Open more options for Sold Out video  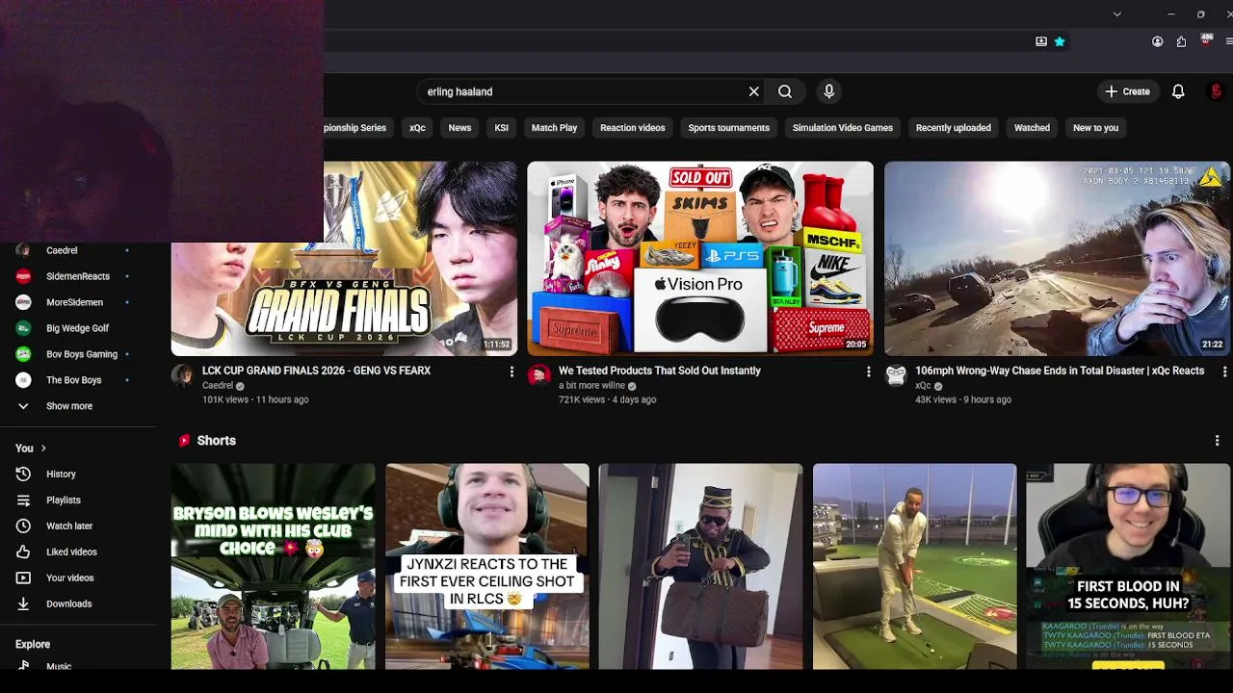868,372
